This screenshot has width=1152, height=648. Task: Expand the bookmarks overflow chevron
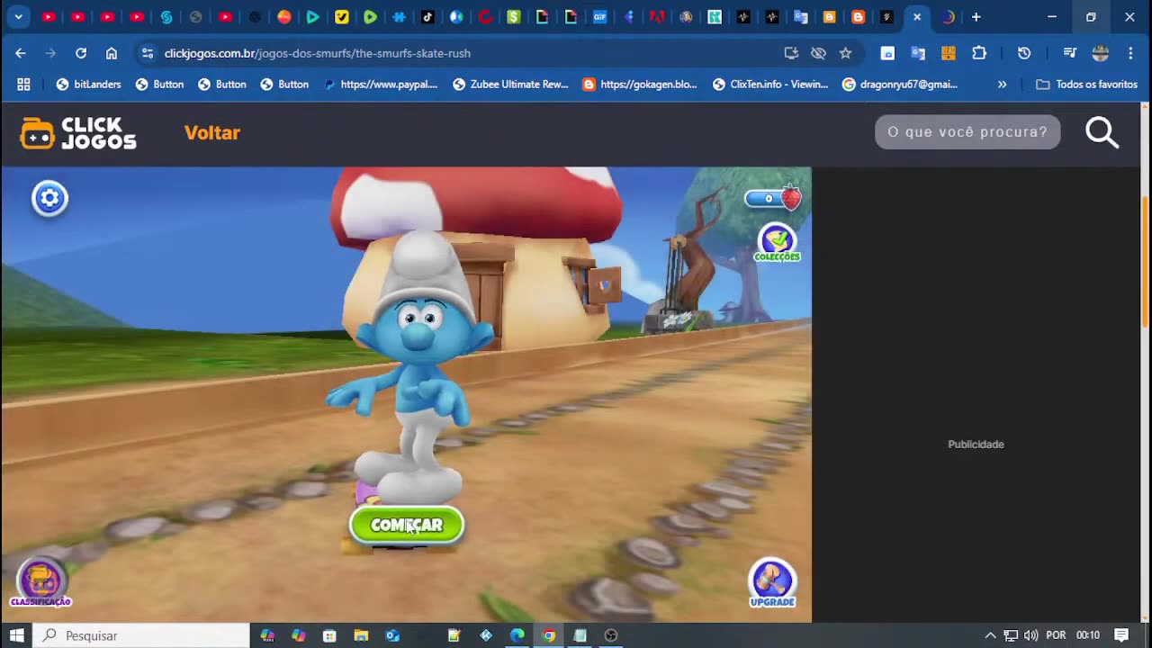[1002, 84]
